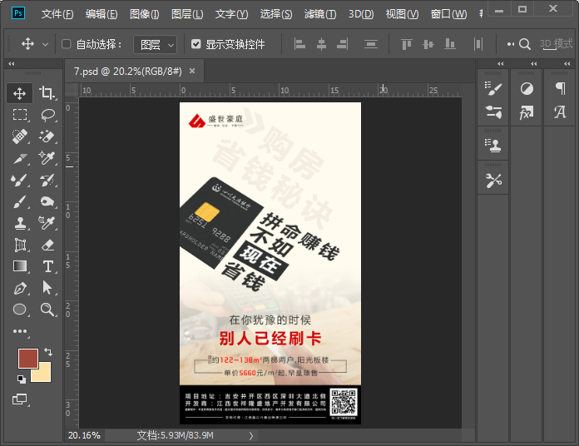The height and width of the screenshot is (446, 579).
Task: Open the 滤镜(T) menu
Action: coord(319,14)
